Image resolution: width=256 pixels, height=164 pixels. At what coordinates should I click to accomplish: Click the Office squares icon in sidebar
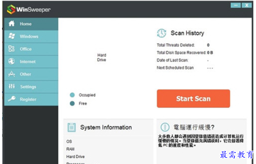pyautogui.click(x=12, y=49)
